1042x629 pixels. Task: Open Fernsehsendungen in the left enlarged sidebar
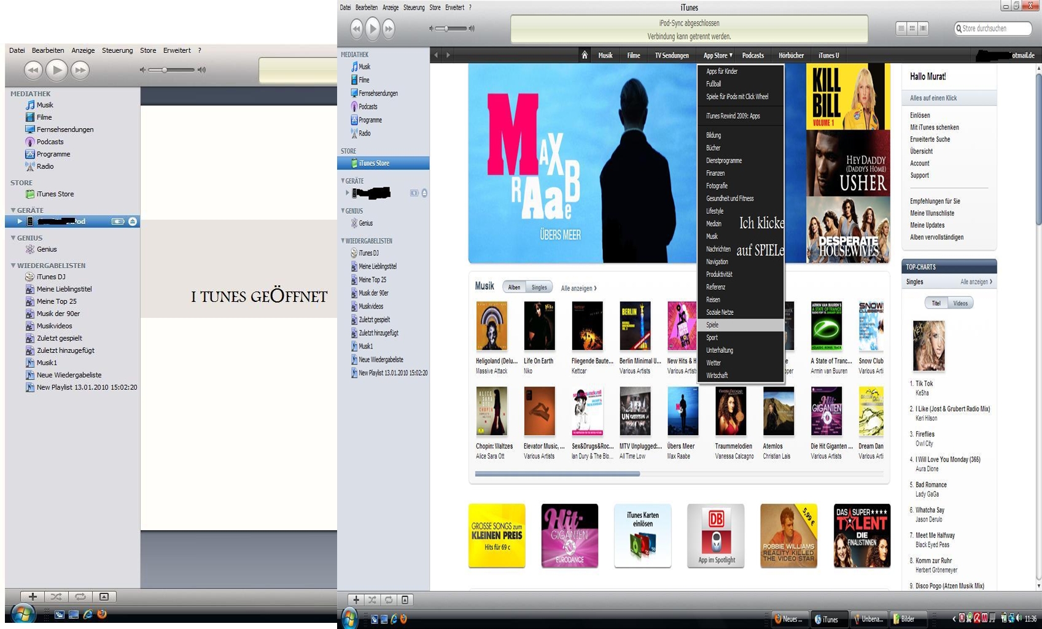coord(65,129)
